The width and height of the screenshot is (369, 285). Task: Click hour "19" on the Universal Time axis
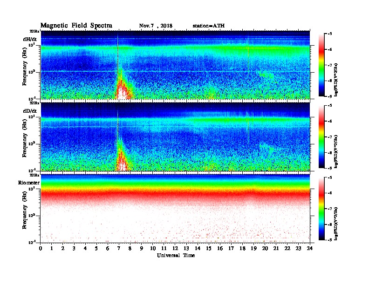pos(253,249)
